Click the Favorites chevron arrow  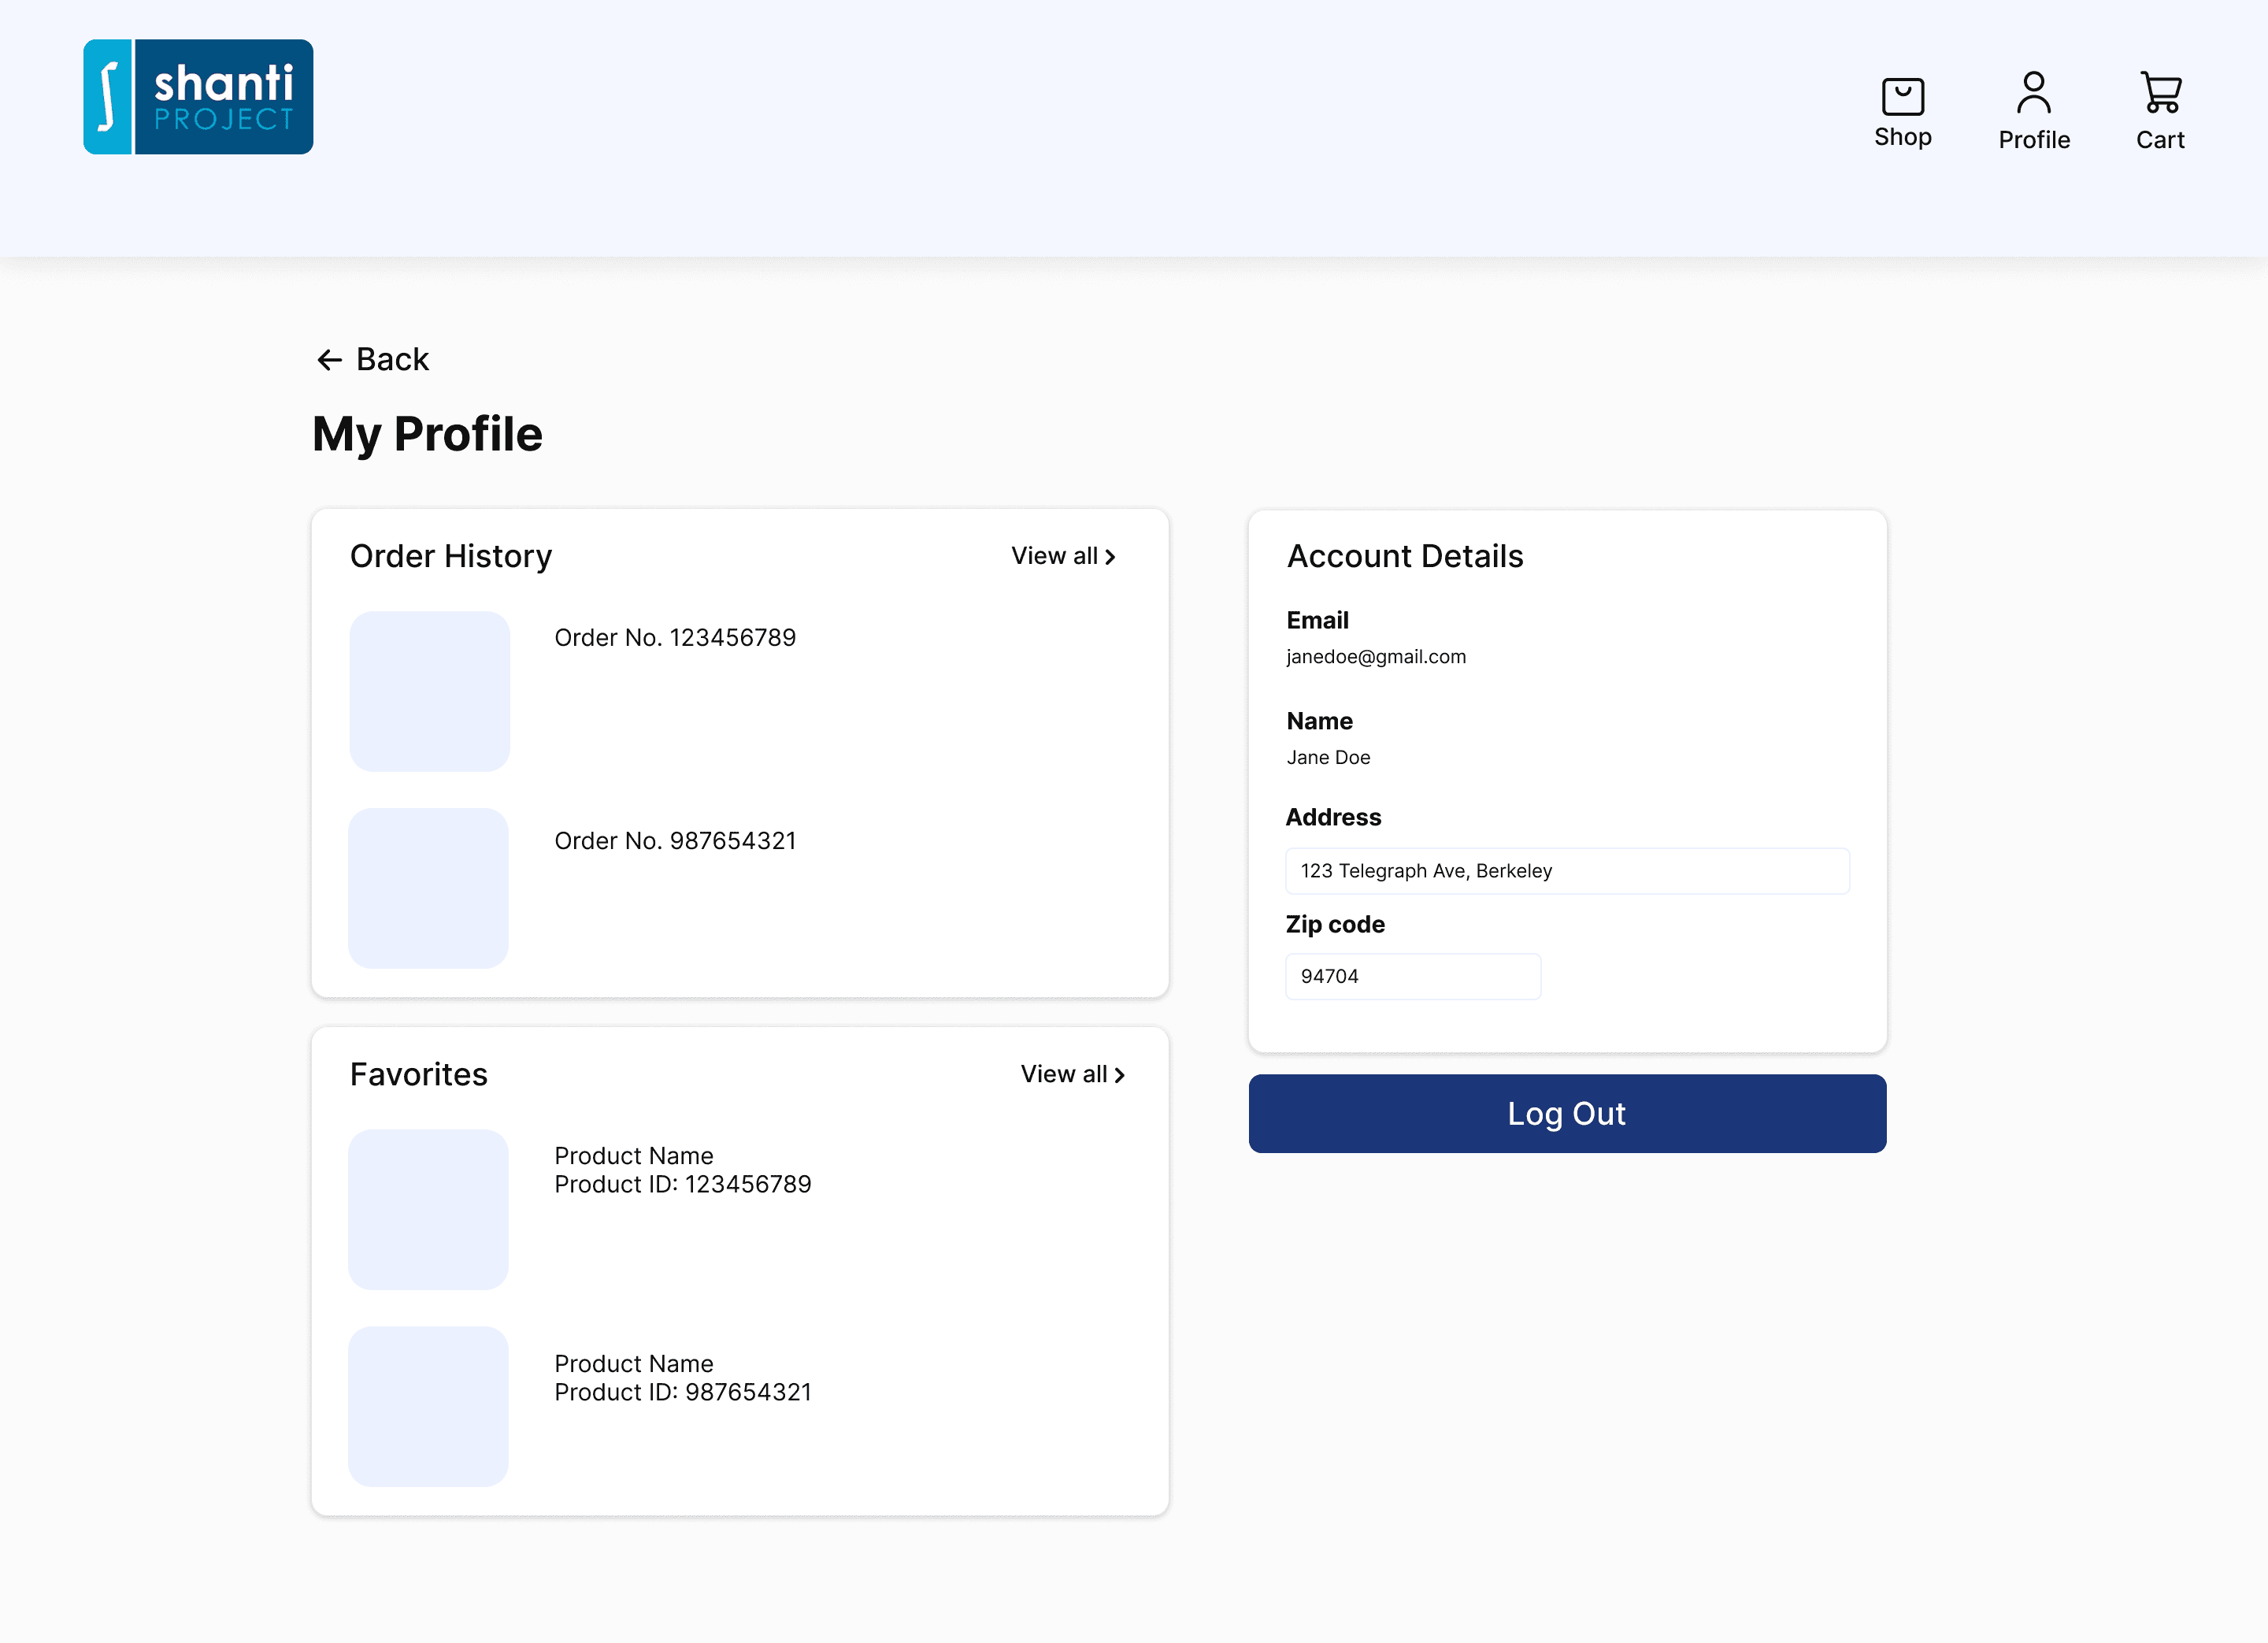point(1120,1076)
